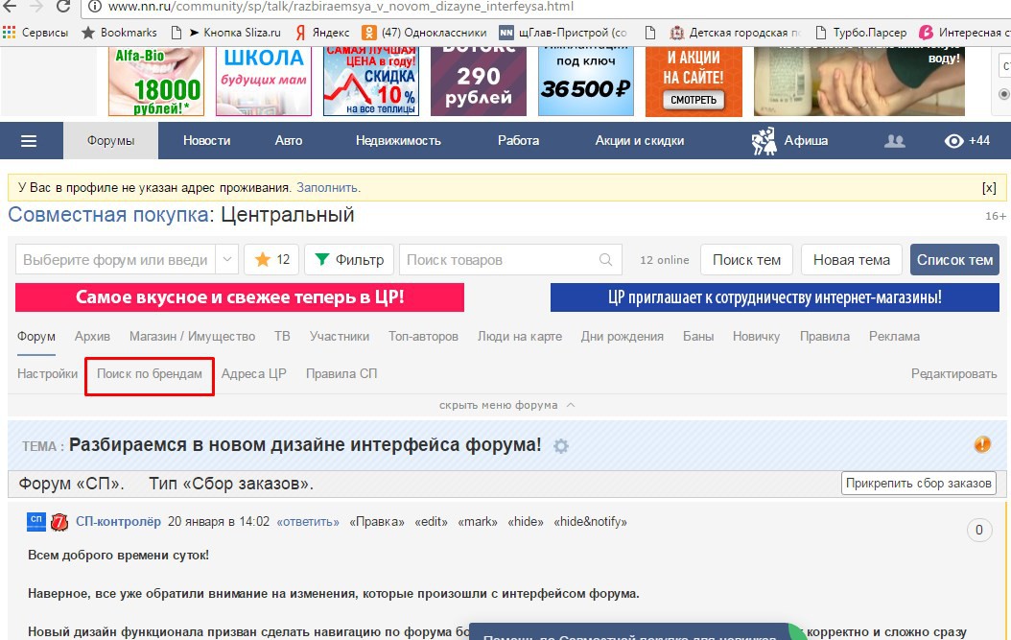Screen dimensions: 1011x640
Task: Click Редактировать in the forum menu
Action: 953,373
